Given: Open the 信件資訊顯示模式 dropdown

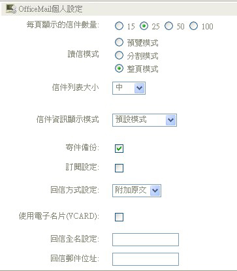Looking at the screenshot, I should tap(144, 120).
